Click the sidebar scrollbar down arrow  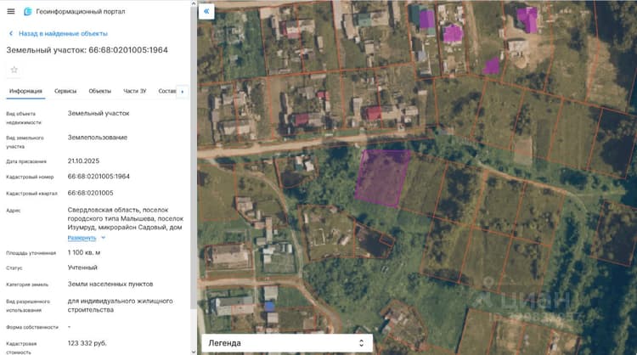tap(194, 352)
